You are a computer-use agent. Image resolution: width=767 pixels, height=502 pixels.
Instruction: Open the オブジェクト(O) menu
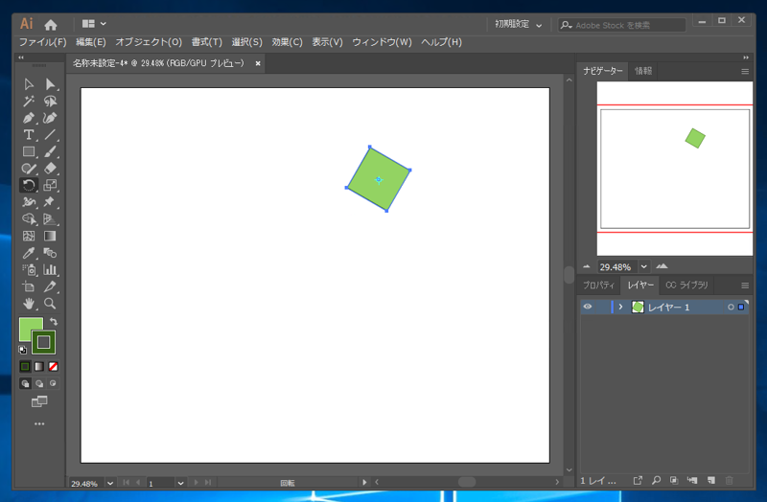click(149, 42)
